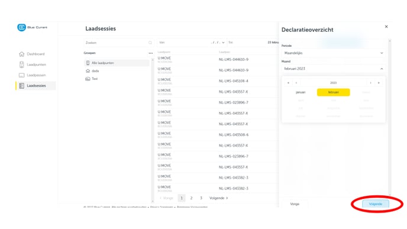Screen dimensions: 407x229
Task: Open the Groepen three-dots menu
Action: pos(150,53)
